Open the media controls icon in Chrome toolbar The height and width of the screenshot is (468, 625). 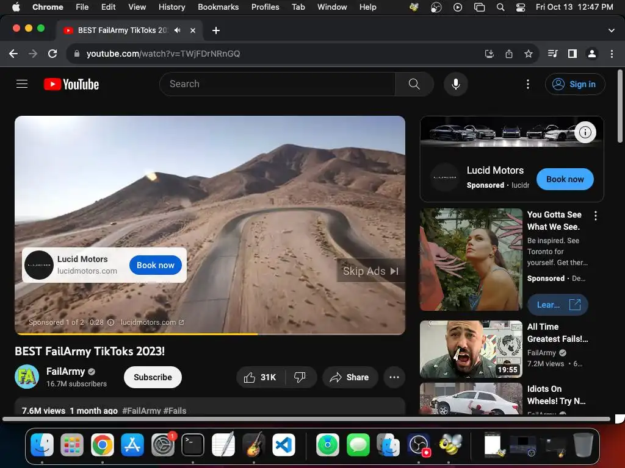552,54
